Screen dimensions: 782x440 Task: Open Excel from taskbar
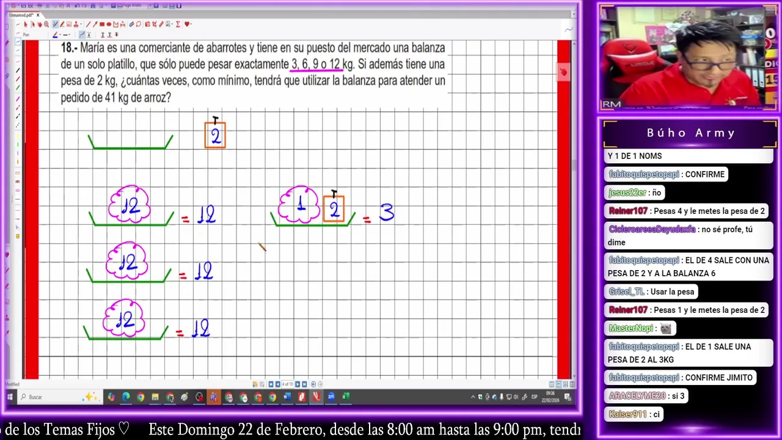(x=346, y=397)
